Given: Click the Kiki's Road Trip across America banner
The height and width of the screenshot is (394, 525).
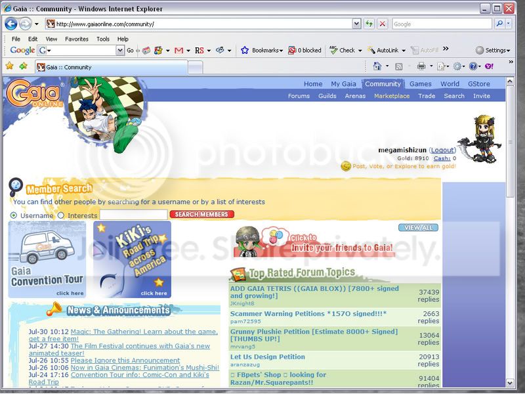Looking at the screenshot, I should [133, 259].
